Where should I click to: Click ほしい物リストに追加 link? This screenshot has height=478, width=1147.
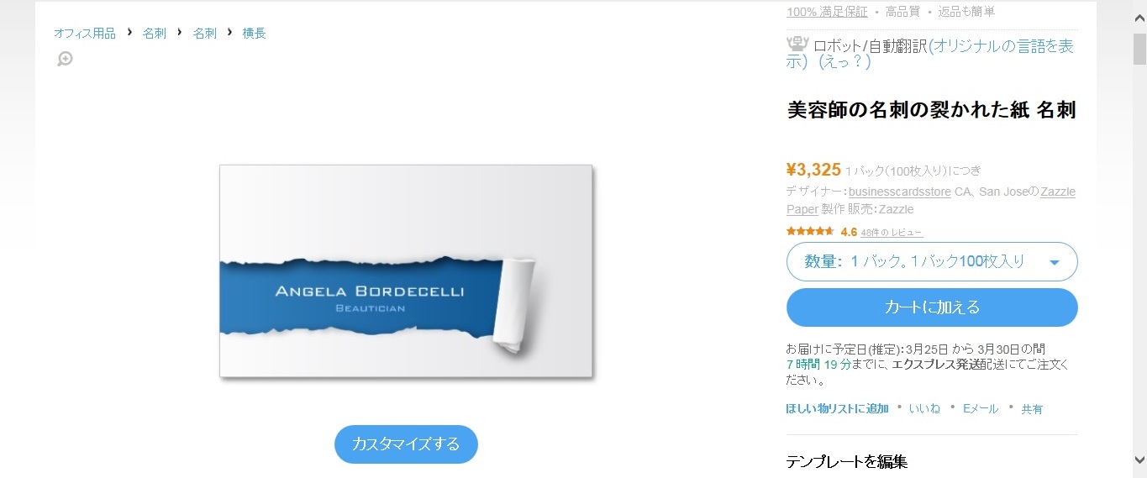[x=837, y=408]
